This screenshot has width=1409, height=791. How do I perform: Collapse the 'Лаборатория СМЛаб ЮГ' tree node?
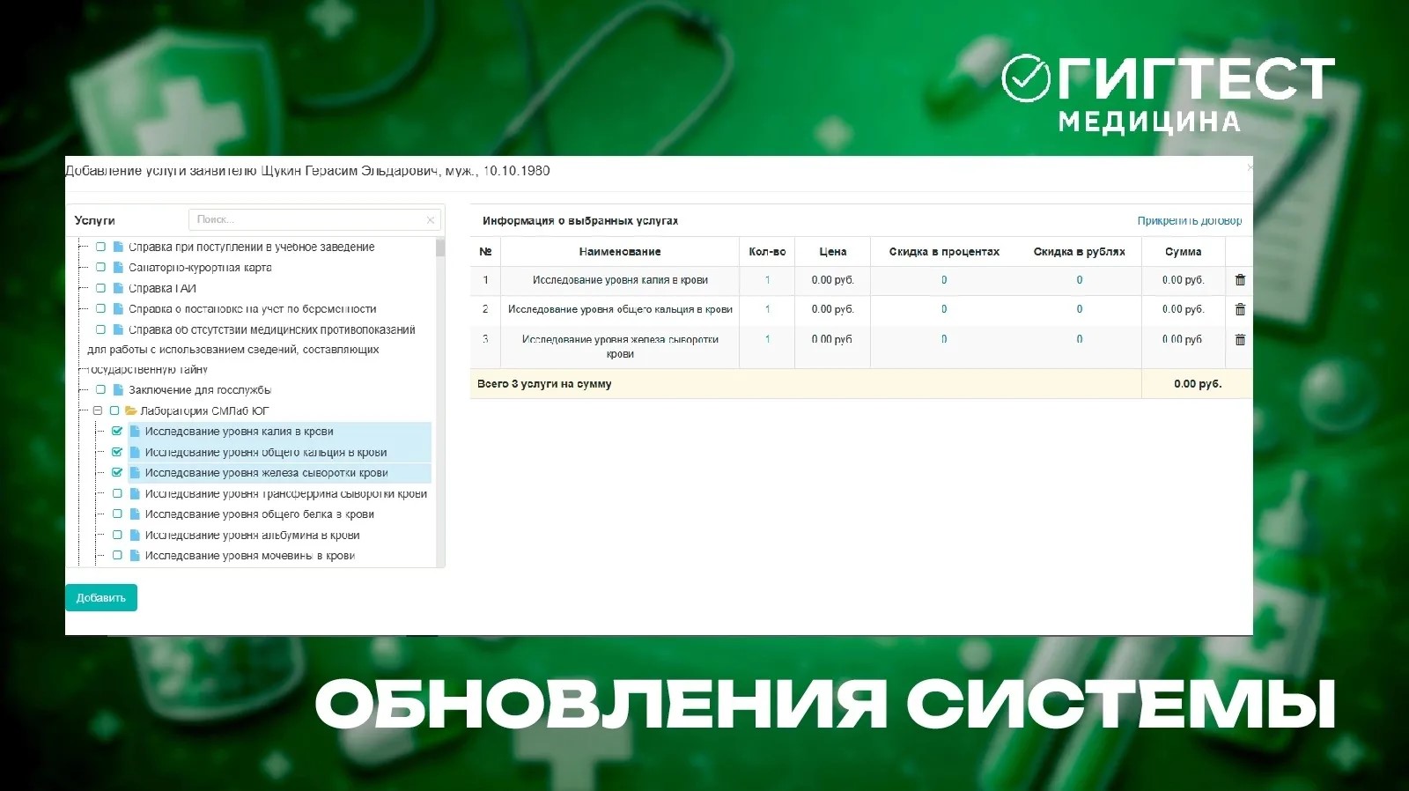(98, 410)
